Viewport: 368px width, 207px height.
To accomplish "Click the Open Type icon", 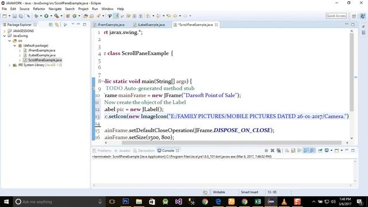I will tap(86, 16).
